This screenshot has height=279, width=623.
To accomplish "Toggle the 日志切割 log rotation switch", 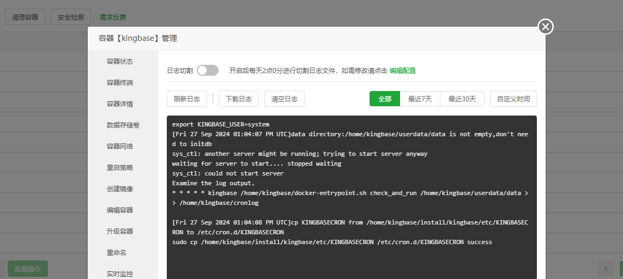I will click(208, 70).
